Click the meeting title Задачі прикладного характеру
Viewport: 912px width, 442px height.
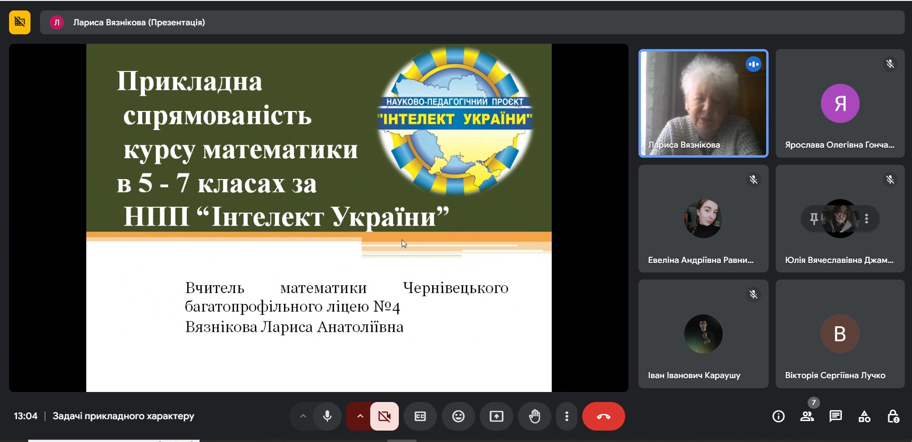123,416
